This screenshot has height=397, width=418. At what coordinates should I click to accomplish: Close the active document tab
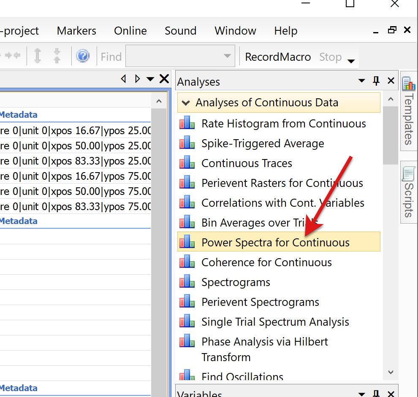(164, 79)
